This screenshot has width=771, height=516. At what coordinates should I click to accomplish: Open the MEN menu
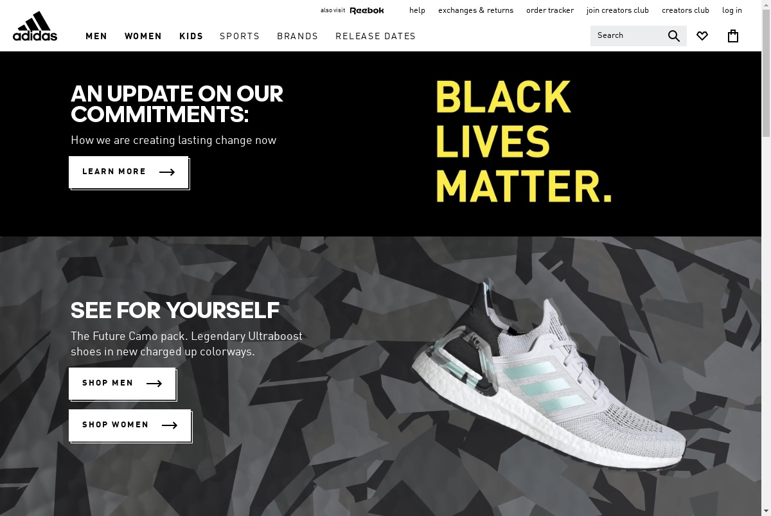point(96,37)
